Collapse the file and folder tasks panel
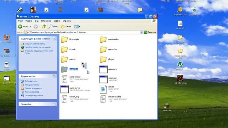 [54, 38]
